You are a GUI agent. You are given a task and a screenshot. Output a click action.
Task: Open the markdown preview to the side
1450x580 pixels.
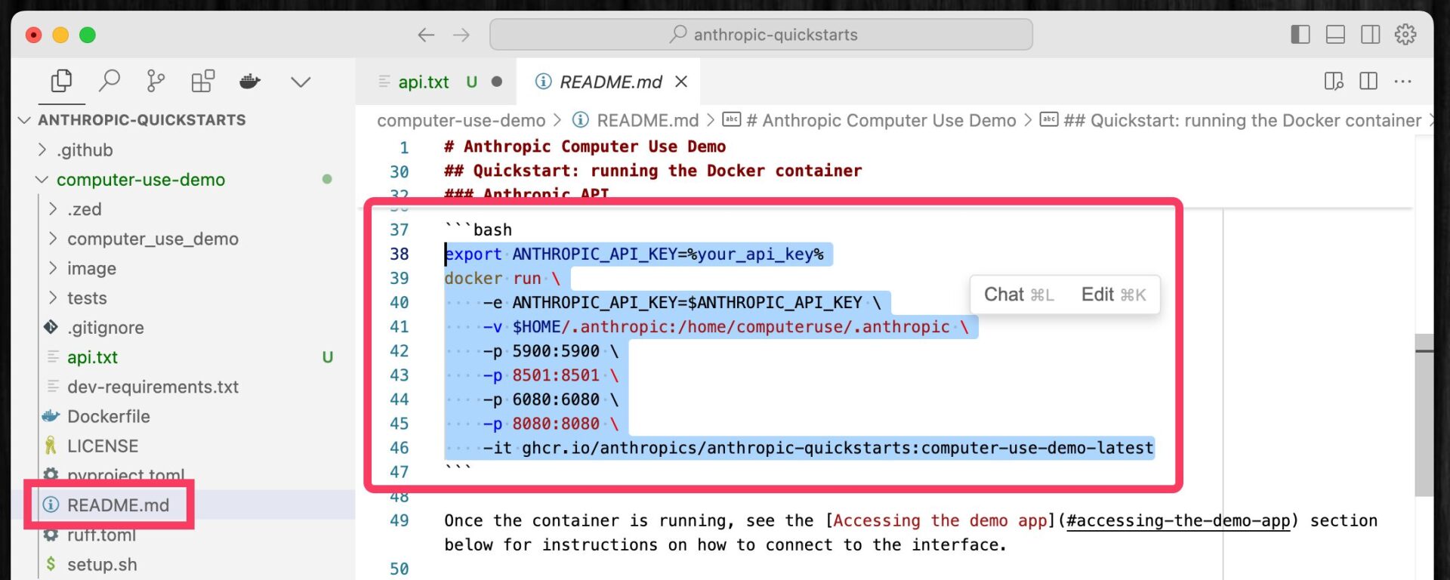click(x=1334, y=82)
